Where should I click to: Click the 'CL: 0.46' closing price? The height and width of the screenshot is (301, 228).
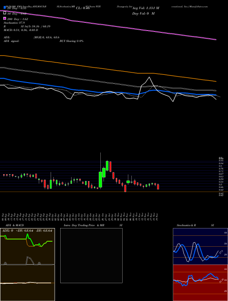[x=83, y=8]
